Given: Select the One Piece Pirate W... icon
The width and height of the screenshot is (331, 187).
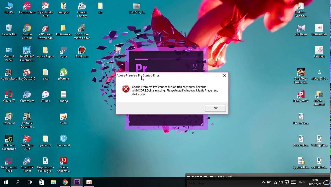Looking at the screenshot, I should [x=301, y=76].
